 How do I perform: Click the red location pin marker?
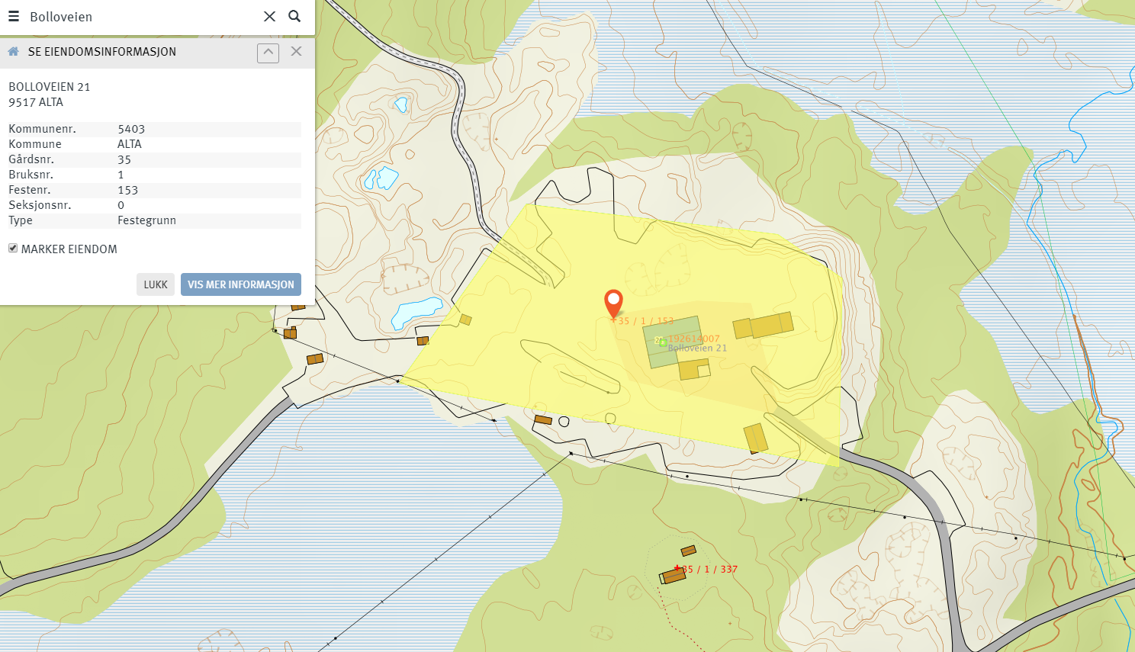613,302
